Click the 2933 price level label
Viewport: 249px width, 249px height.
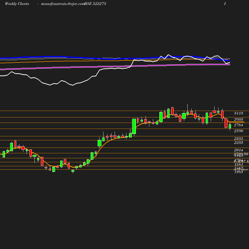point(239,120)
